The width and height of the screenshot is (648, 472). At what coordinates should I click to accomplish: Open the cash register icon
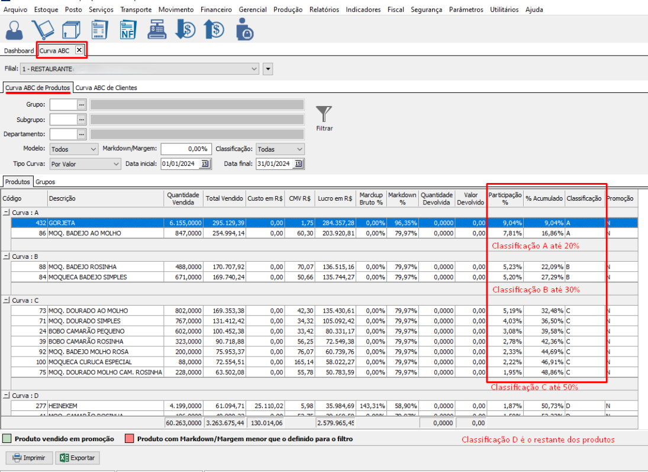pyautogui.click(x=156, y=30)
